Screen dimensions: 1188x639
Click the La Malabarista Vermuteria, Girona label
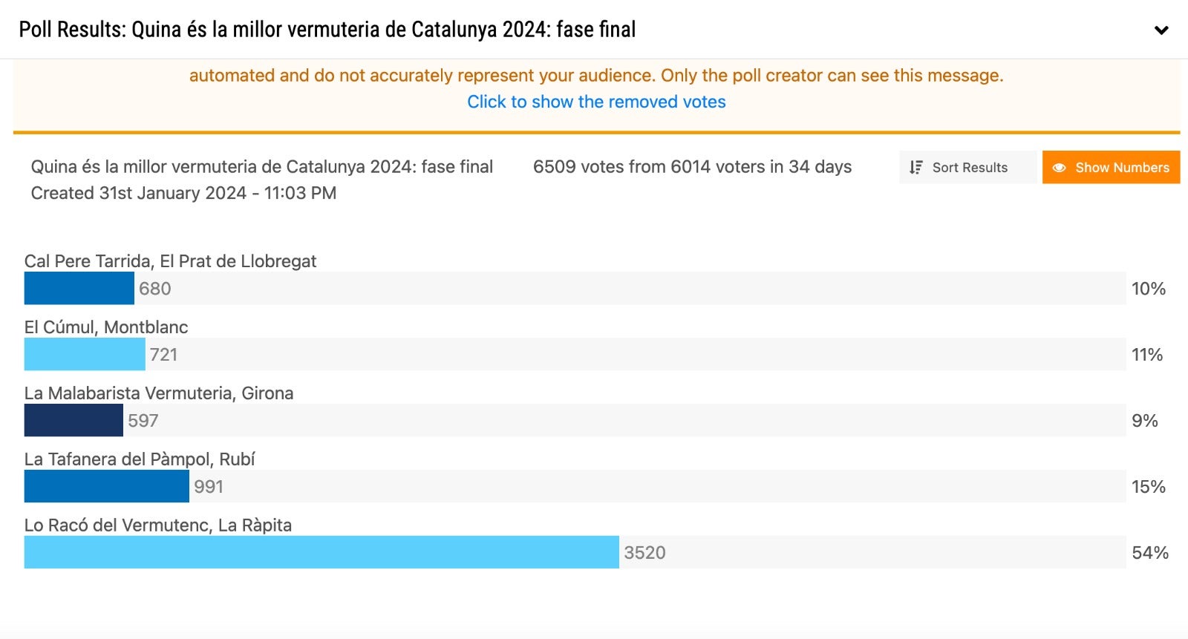[159, 393]
